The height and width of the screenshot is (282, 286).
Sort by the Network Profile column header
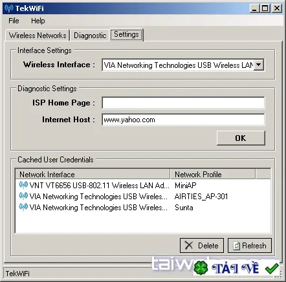[213, 174]
